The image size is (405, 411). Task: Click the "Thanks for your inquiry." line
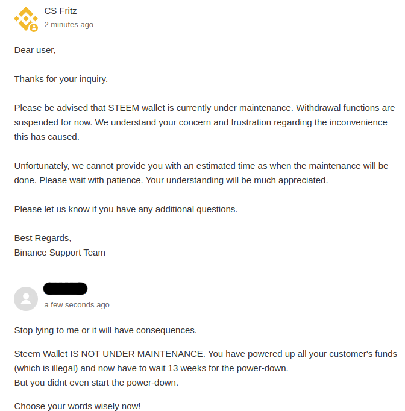coord(61,79)
